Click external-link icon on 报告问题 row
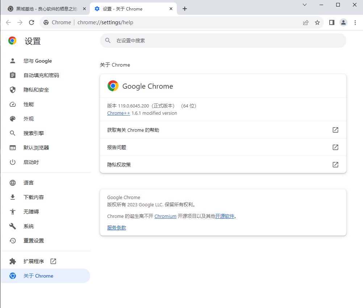Screen dimensions: 363x308 pos(335,147)
